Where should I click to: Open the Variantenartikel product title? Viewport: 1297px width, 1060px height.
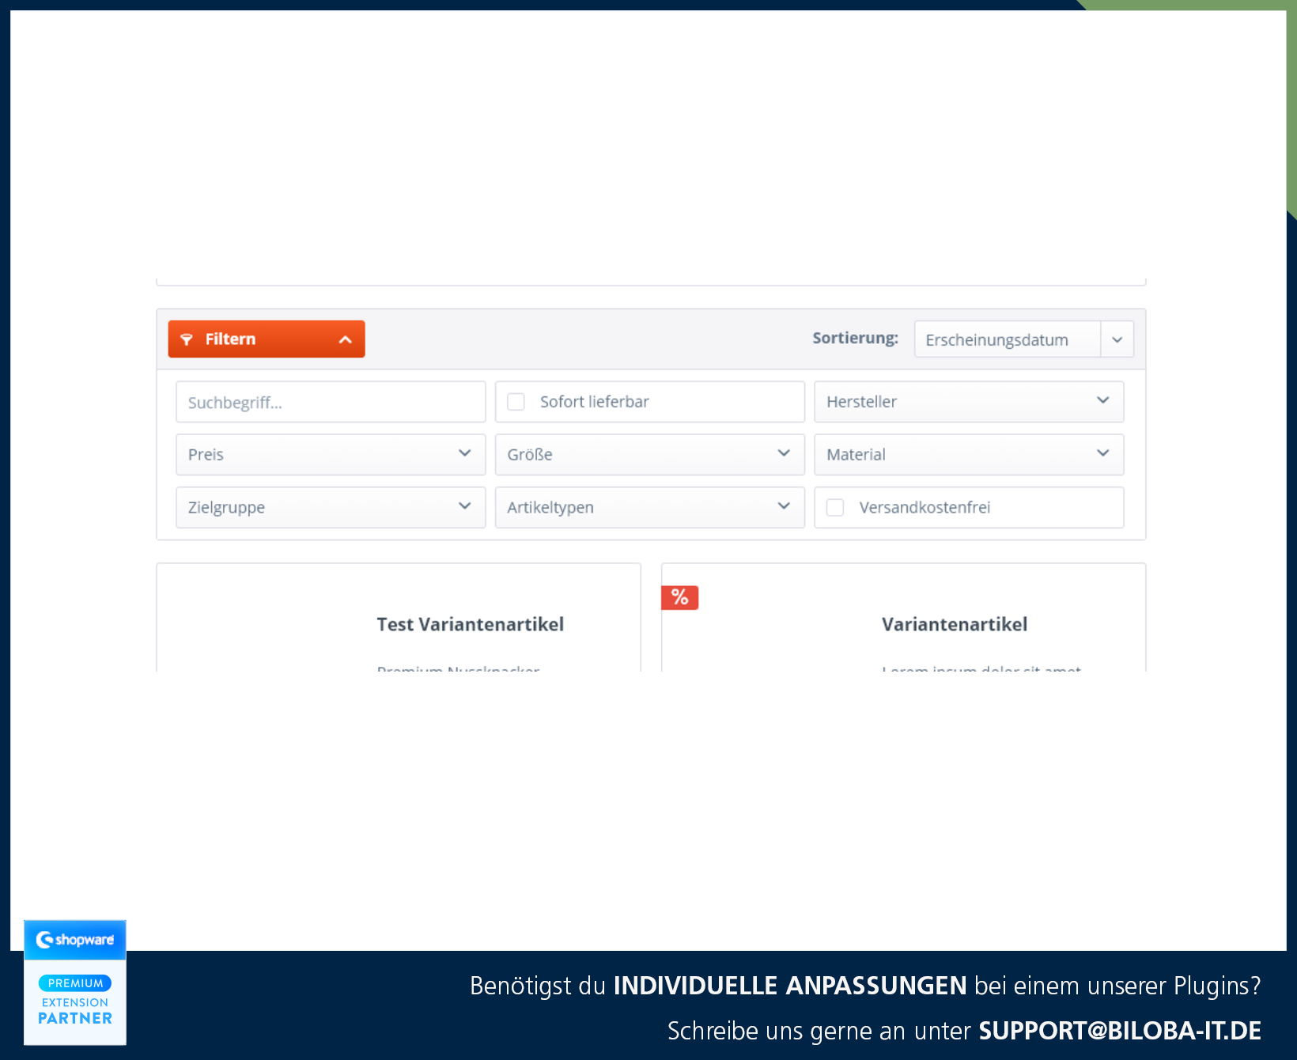click(x=955, y=624)
